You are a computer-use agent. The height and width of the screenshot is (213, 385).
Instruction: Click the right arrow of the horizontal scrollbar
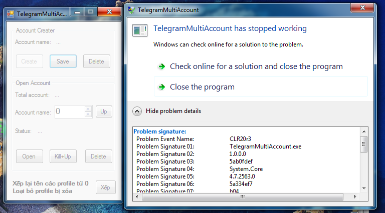pyautogui.click(x=356, y=196)
